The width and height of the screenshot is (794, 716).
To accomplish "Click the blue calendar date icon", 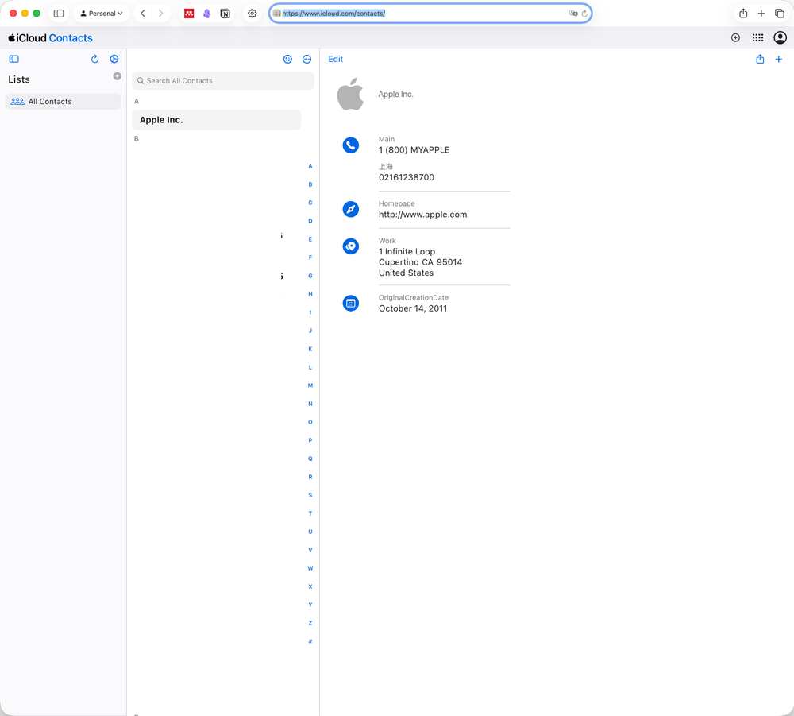I will 350,304.
